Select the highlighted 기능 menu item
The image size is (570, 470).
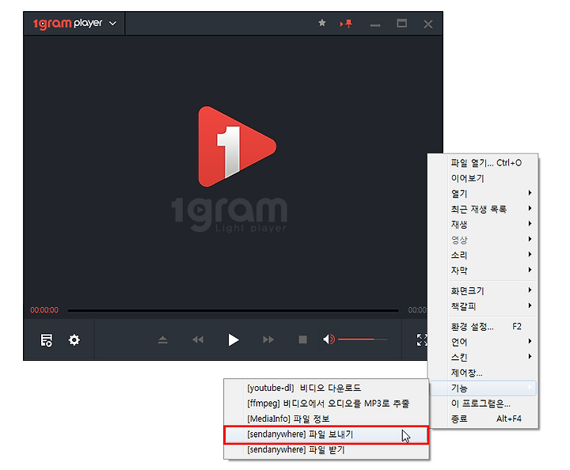click(x=483, y=388)
